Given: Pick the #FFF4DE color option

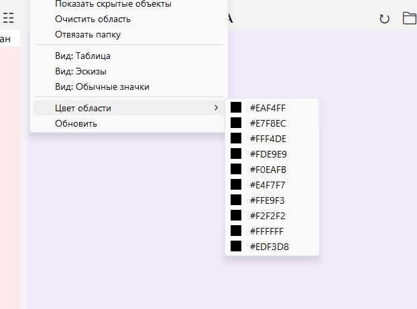Looking at the screenshot, I should [272, 139].
